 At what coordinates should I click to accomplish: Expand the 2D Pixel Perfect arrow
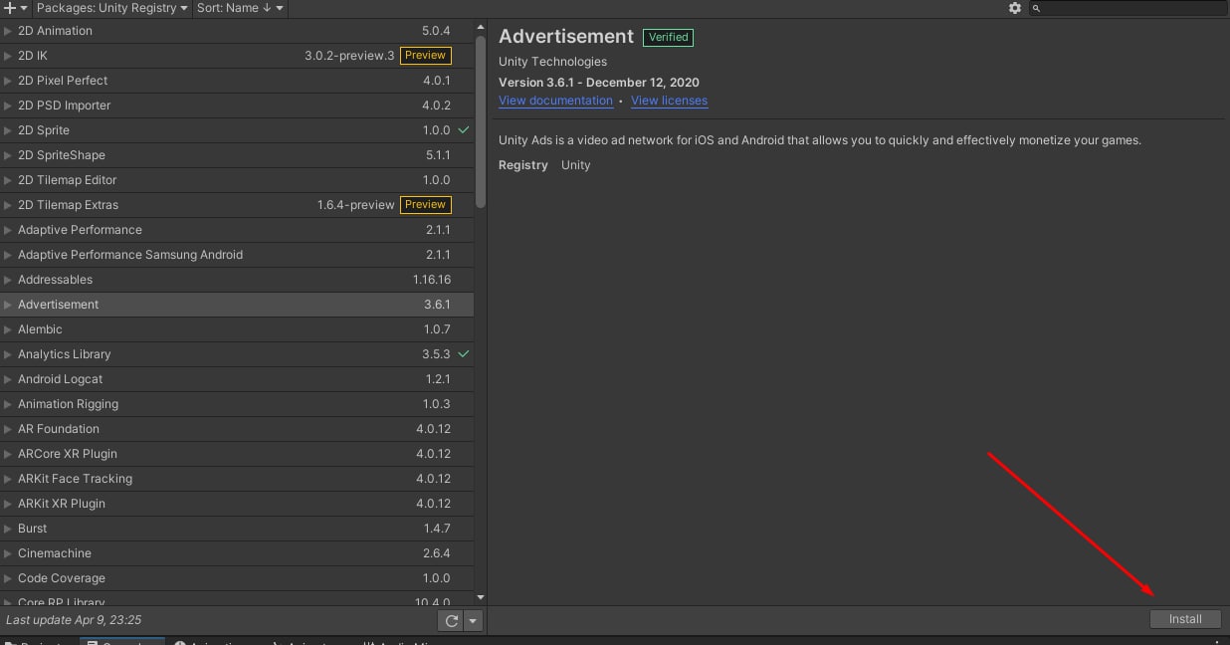[x=8, y=81]
